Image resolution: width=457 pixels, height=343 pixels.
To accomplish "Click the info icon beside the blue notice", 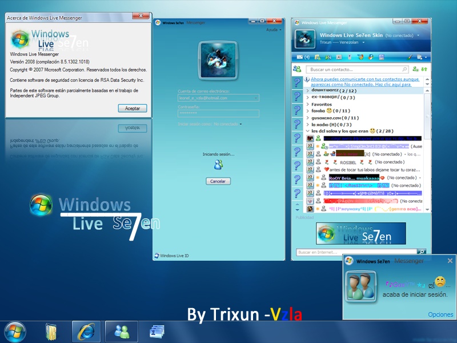I will click(x=307, y=79).
